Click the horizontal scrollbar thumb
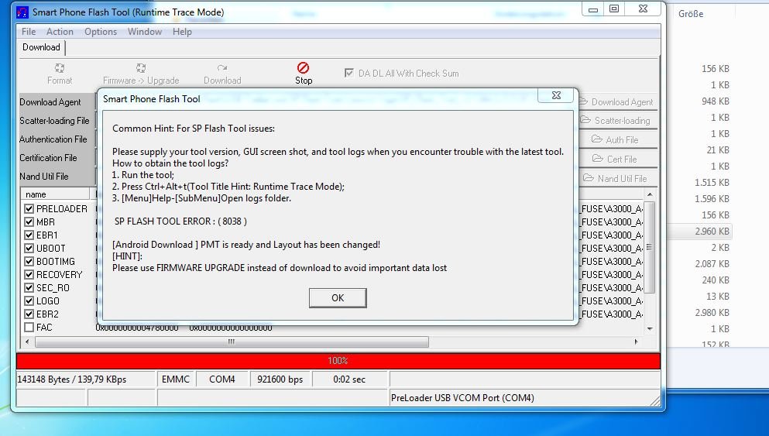This screenshot has height=436, width=769. (232, 342)
